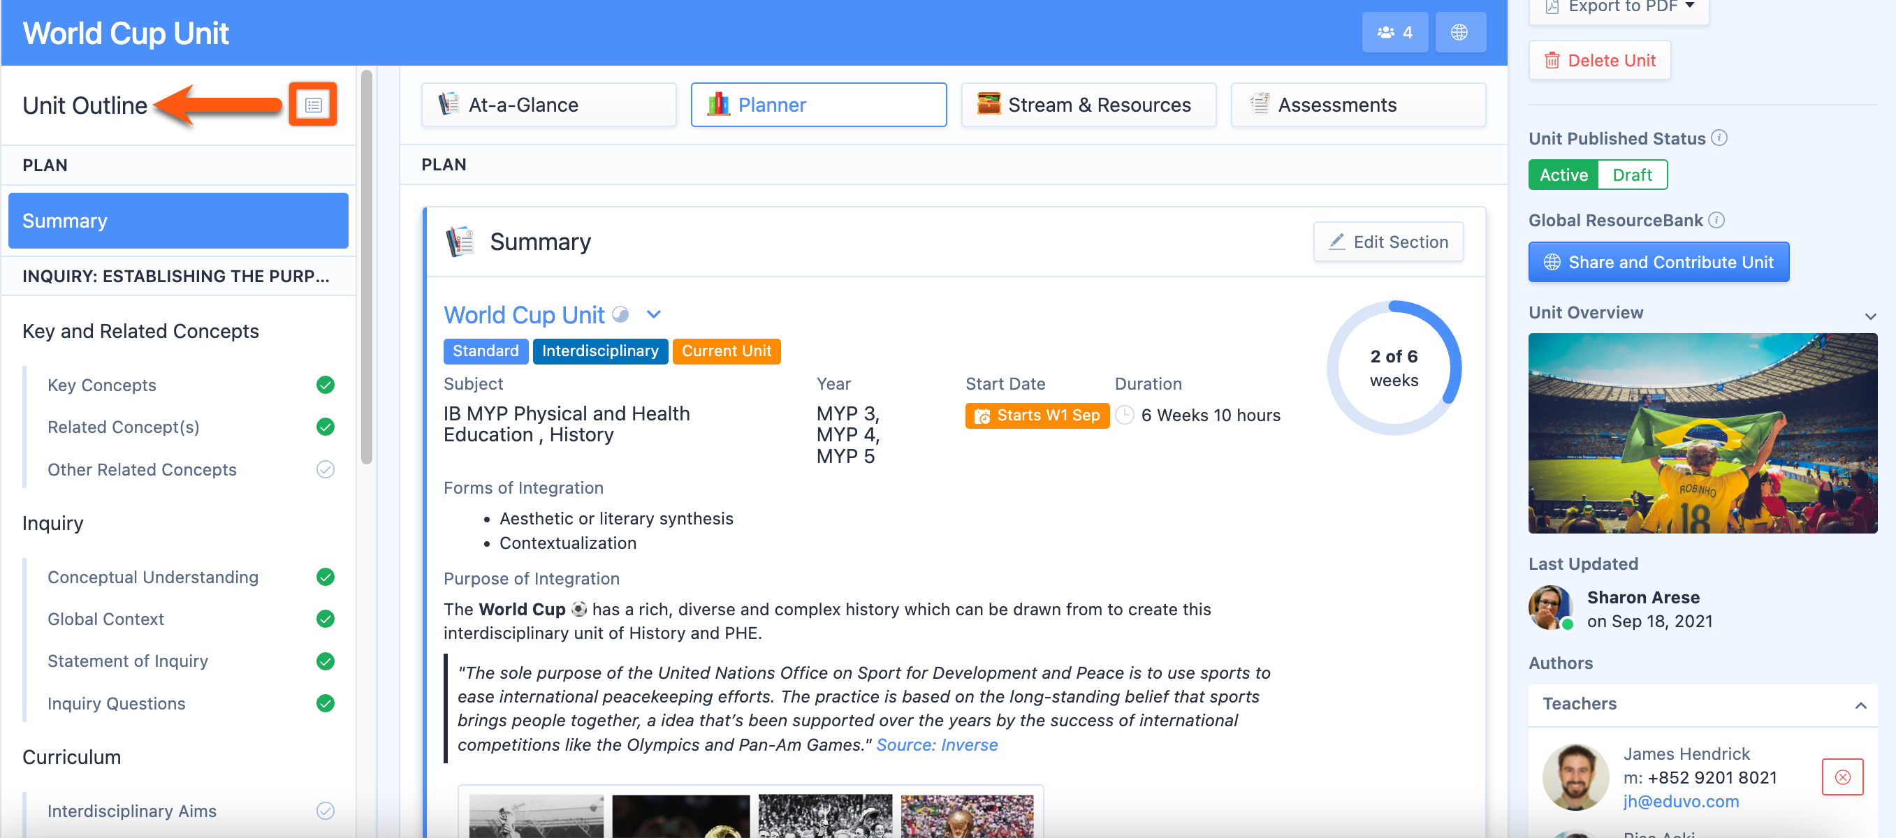Screen dimensions: 1896x838
Task: Click the 2 of 6 weeks progress ring
Action: (x=1393, y=367)
